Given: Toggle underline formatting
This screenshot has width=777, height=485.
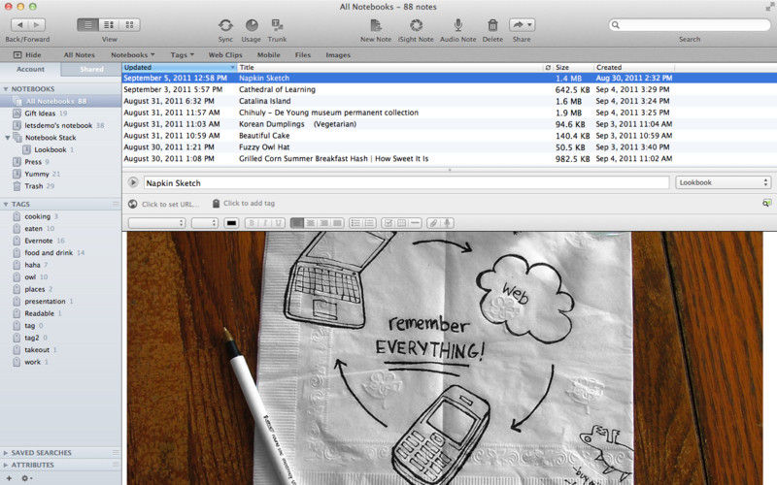Looking at the screenshot, I should click(x=279, y=223).
